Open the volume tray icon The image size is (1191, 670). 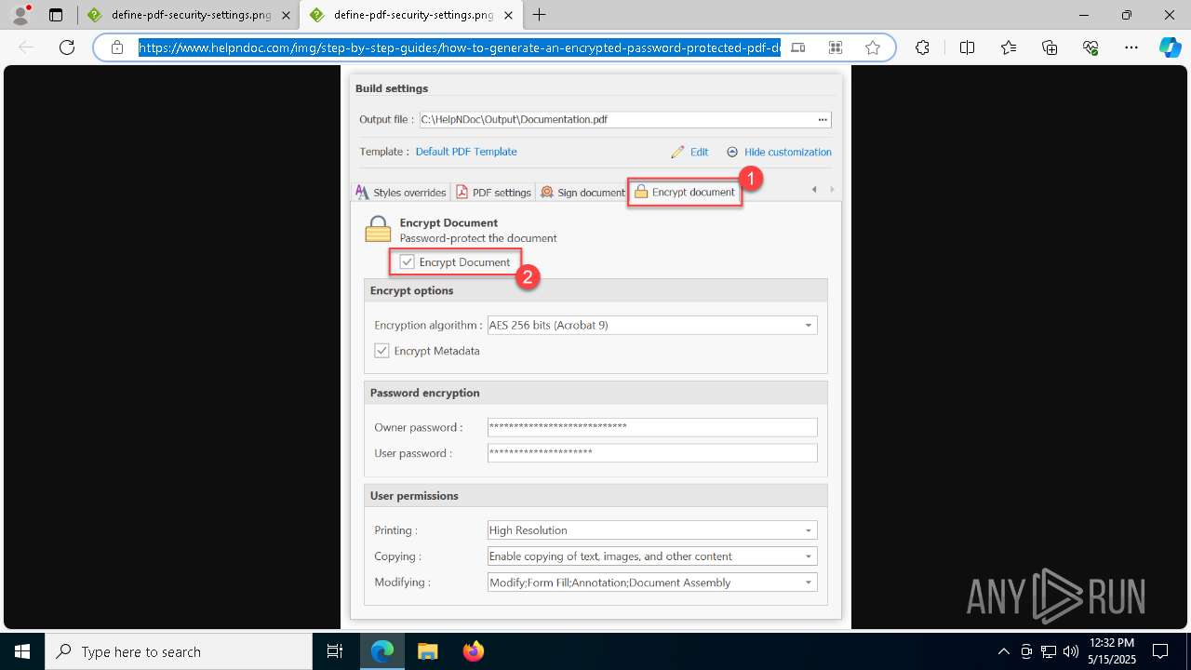[x=1071, y=651]
